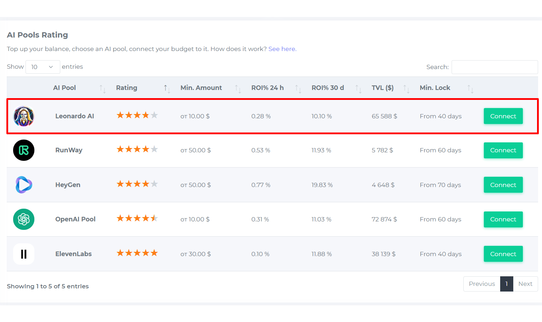Image resolution: width=542 pixels, height=322 pixels.
Task: Select the Leonardo AI pool name
Action: (74, 116)
